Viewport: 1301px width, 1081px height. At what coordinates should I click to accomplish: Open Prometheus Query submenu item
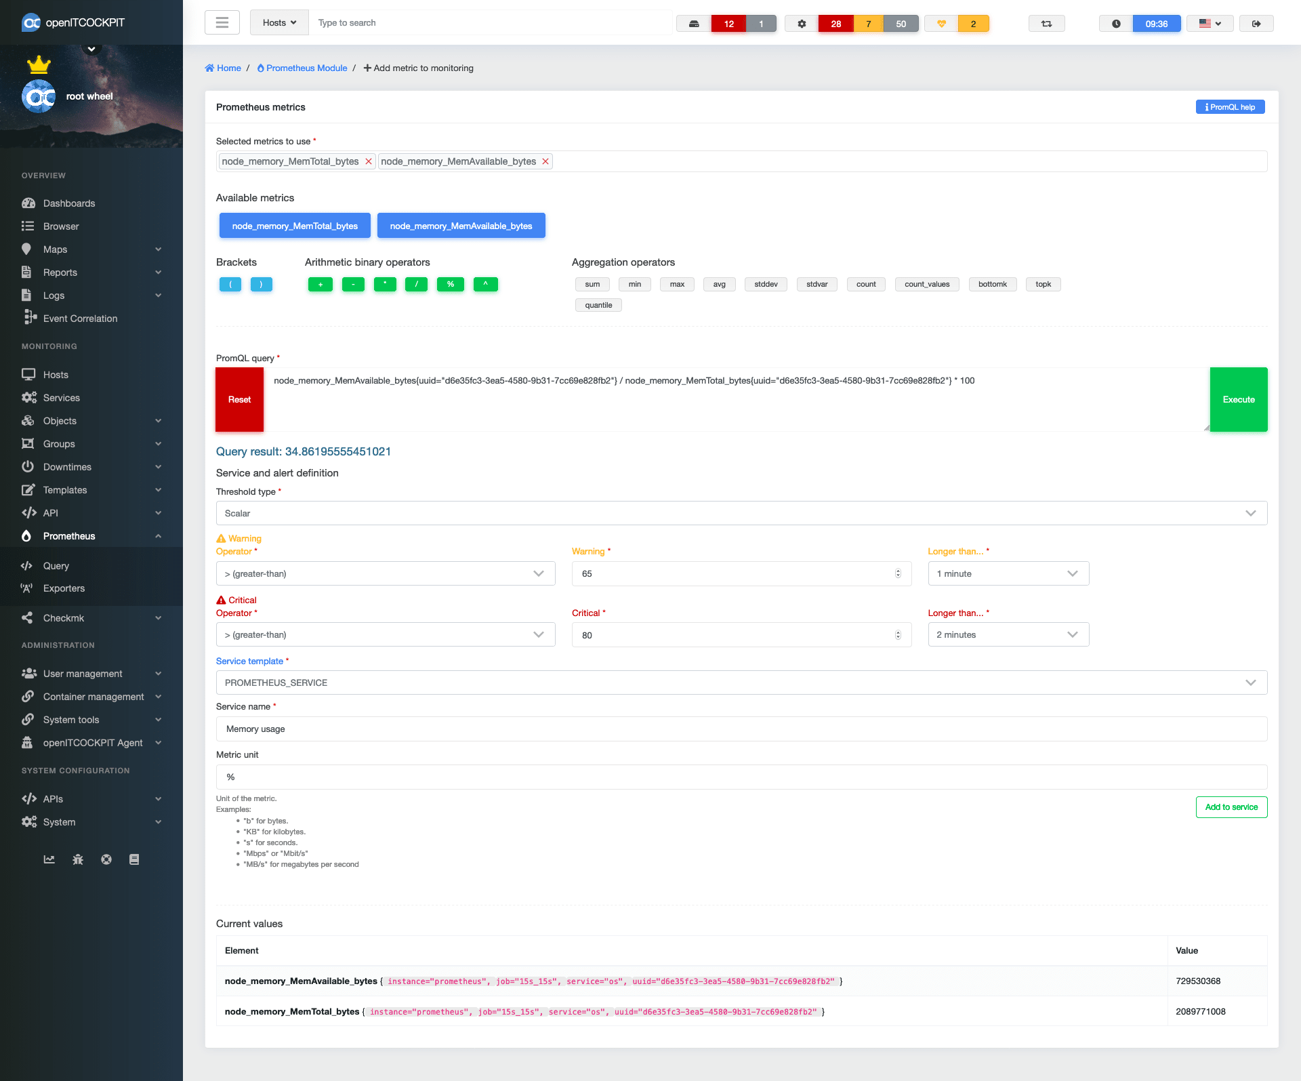tap(91, 566)
